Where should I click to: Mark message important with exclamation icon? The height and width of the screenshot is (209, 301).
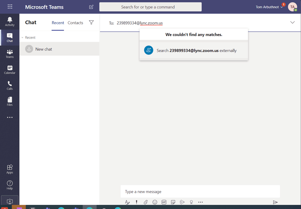click(136, 202)
